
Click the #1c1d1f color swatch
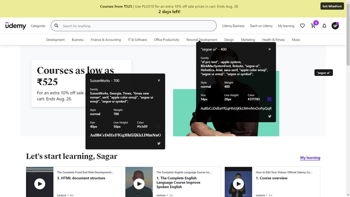(159, 126)
